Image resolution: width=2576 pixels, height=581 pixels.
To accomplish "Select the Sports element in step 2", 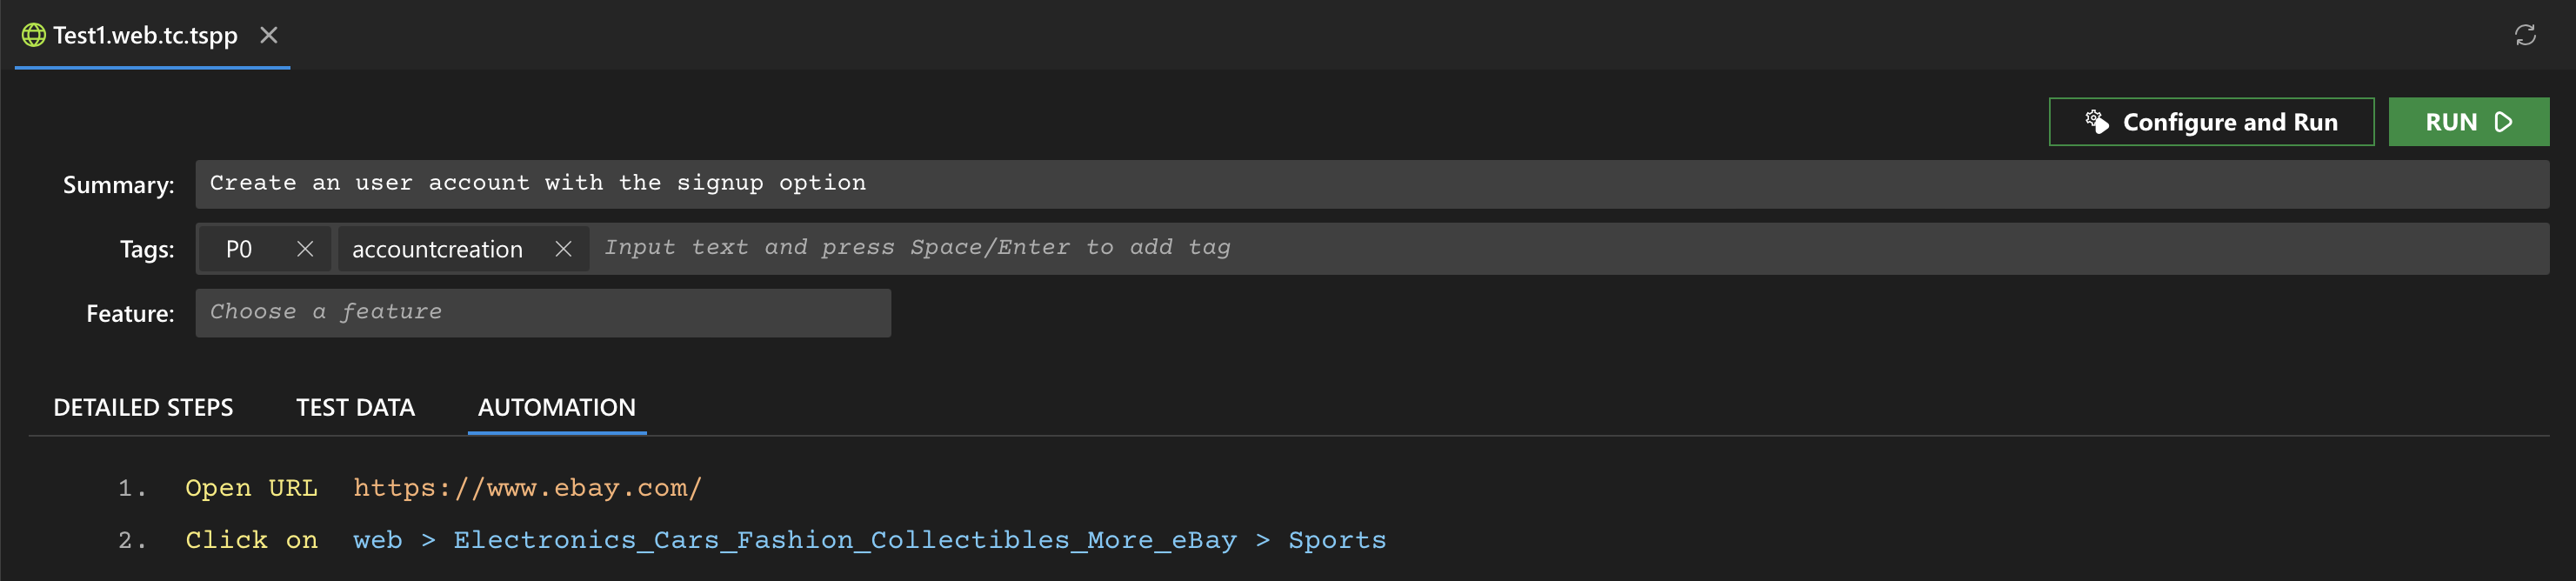I will tap(1336, 540).
